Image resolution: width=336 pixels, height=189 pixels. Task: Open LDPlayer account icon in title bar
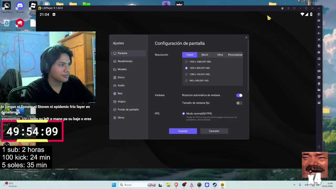click(x=282, y=8)
